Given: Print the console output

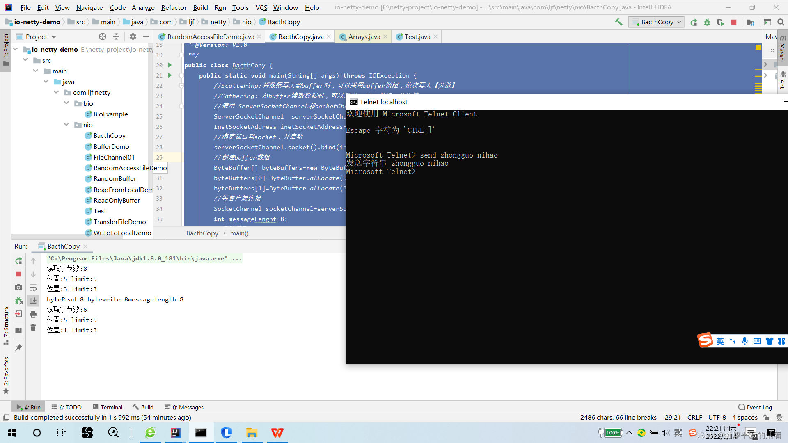Looking at the screenshot, I should click(x=33, y=314).
